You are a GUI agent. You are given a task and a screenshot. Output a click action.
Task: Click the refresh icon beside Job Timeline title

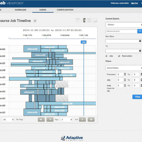[x=35, y=21]
